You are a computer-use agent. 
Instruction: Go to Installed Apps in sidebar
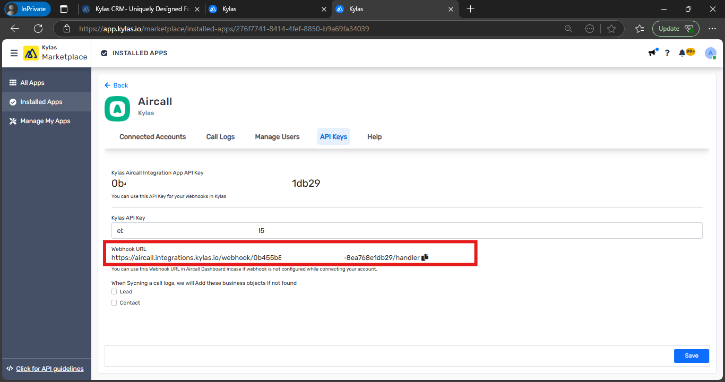(47, 102)
